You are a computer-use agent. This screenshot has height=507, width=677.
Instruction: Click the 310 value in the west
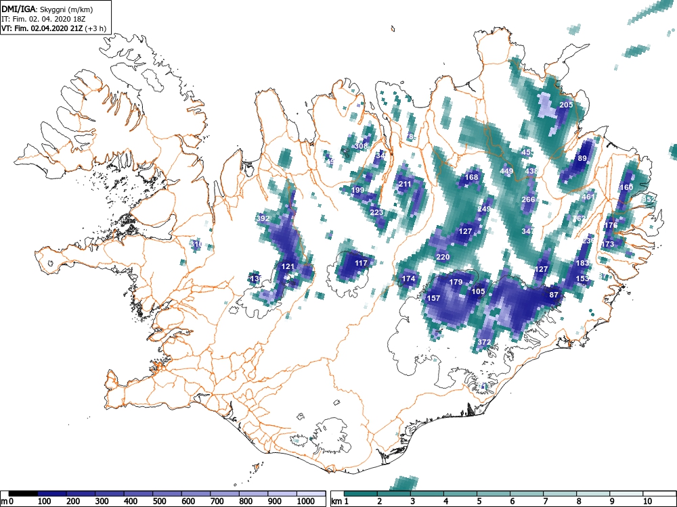tap(196, 244)
